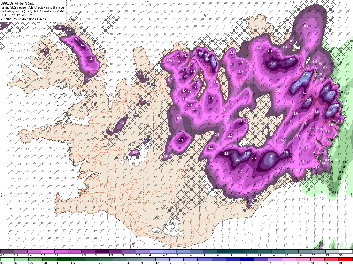Click the lower legend swatch labeled 7
The height and width of the screenshot is (265, 353).
[204, 259]
